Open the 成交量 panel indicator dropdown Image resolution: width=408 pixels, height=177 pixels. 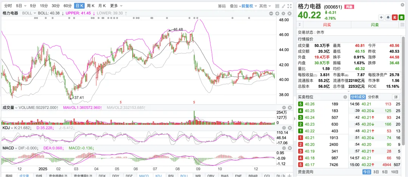10,107
